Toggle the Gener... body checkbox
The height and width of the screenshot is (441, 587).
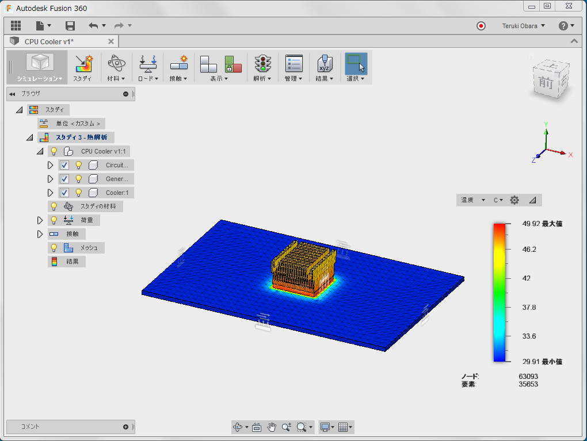coord(64,179)
